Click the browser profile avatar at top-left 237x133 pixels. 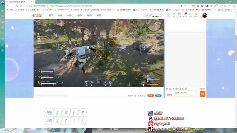(2, 3)
